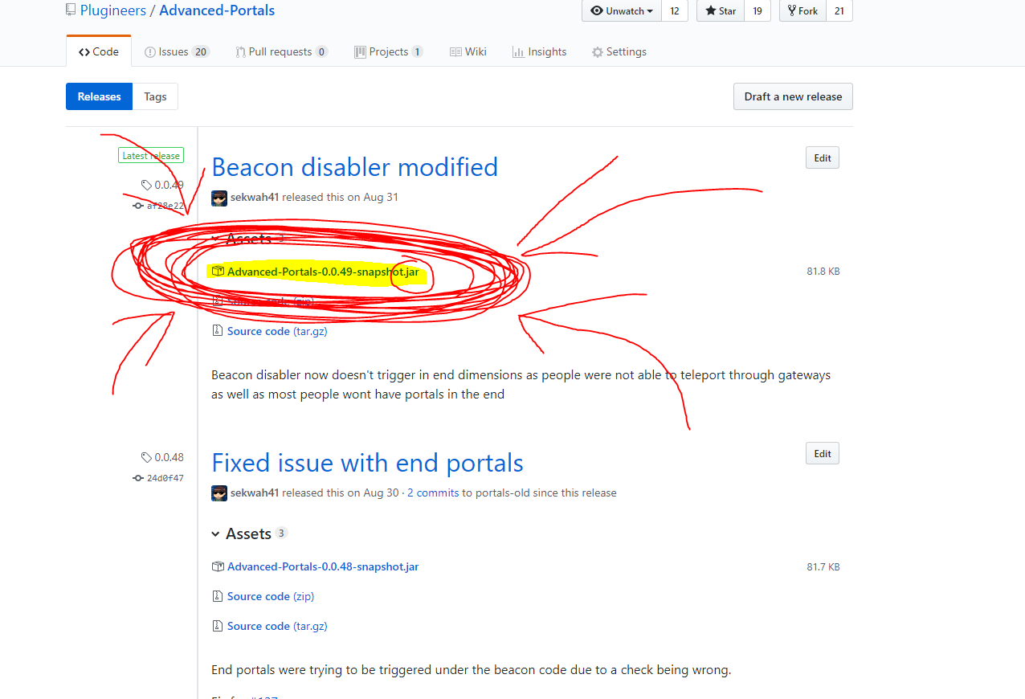The height and width of the screenshot is (699, 1025).
Task: Click the tag icon beside 0.0.49
Action: point(146,186)
